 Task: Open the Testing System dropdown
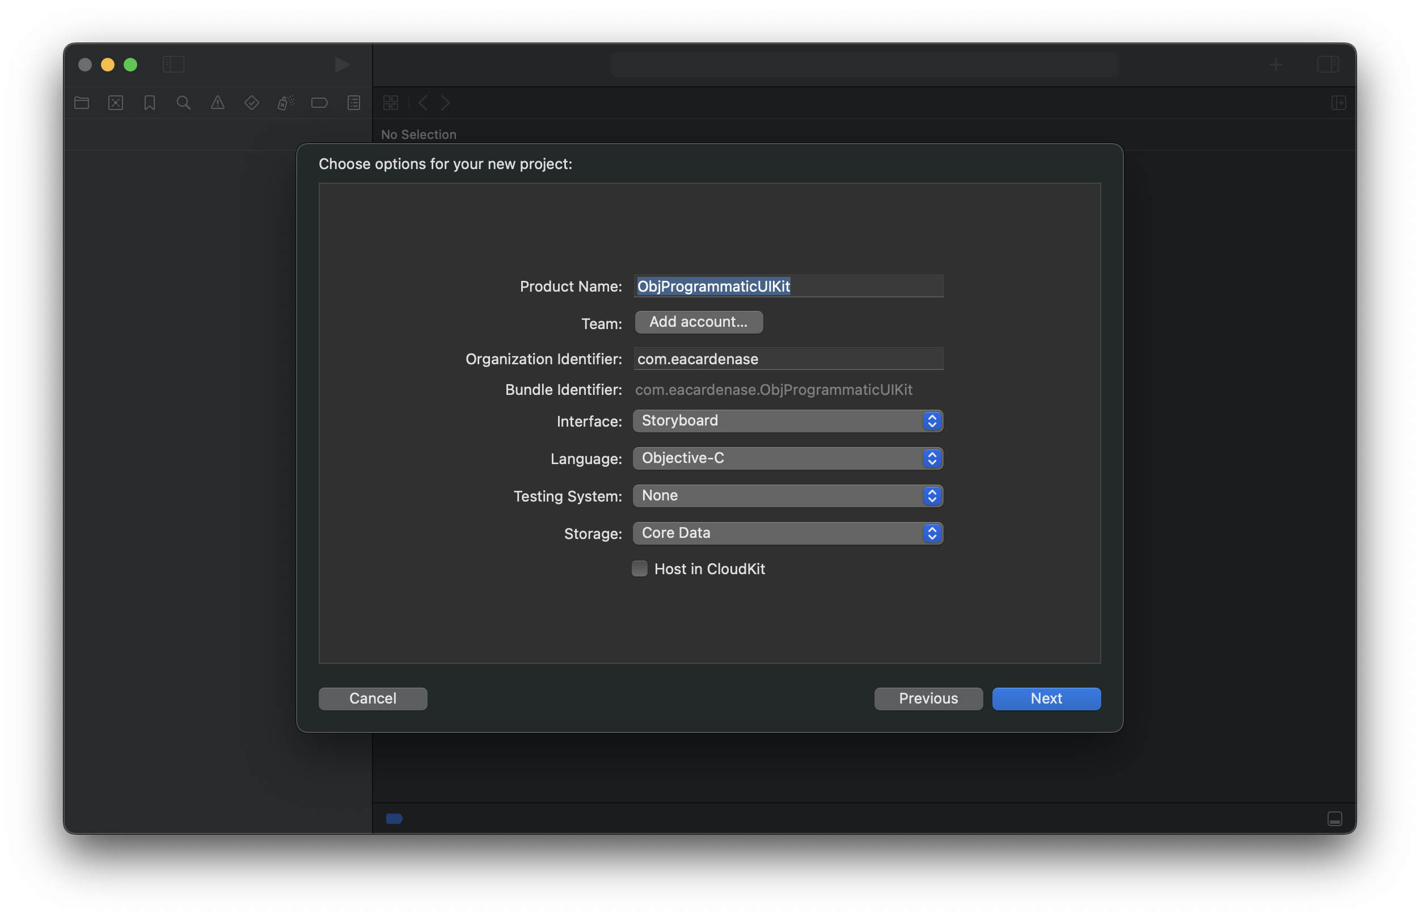point(787,496)
